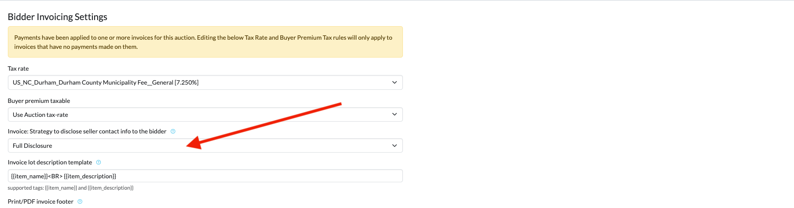This screenshot has height=208, width=794.
Task: Click the red arrow annotation
Action: tap(264, 126)
